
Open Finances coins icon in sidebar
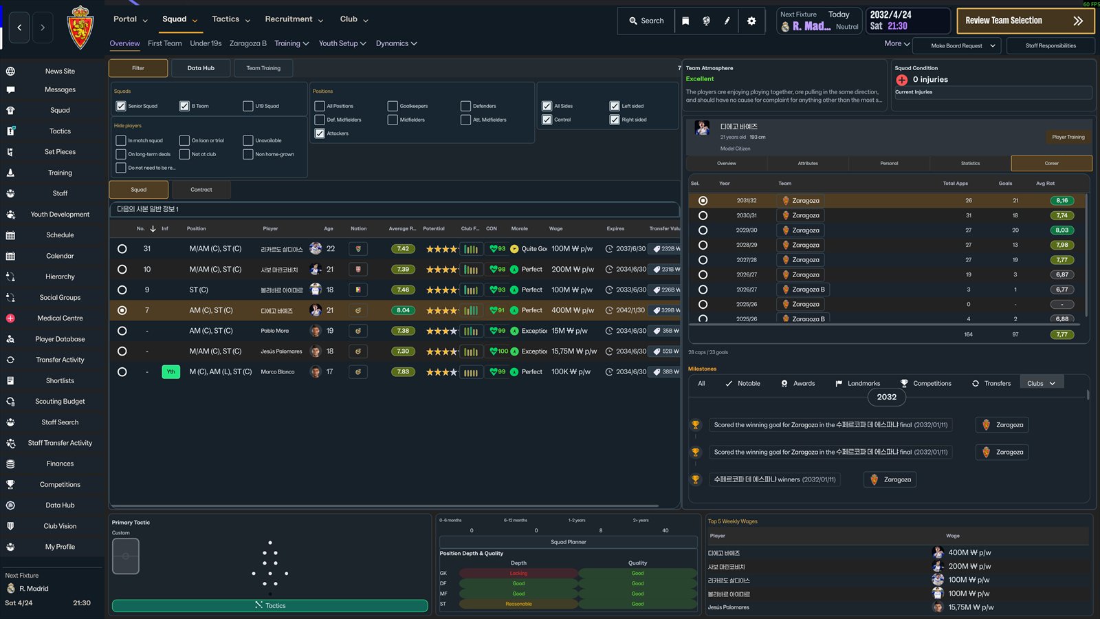point(10,464)
